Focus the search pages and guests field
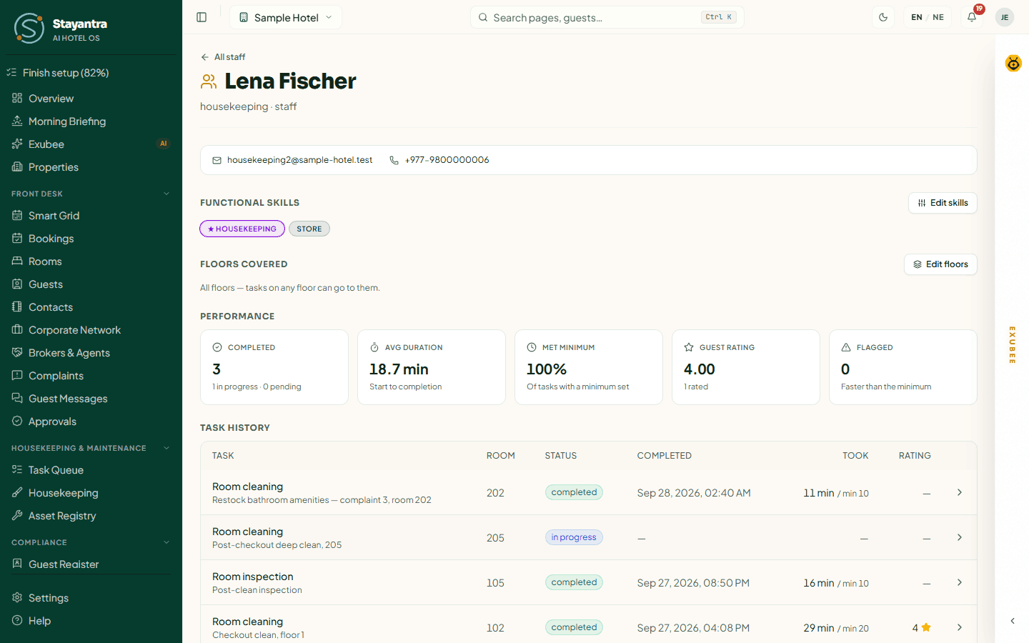The height and width of the screenshot is (643, 1029). 607,17
